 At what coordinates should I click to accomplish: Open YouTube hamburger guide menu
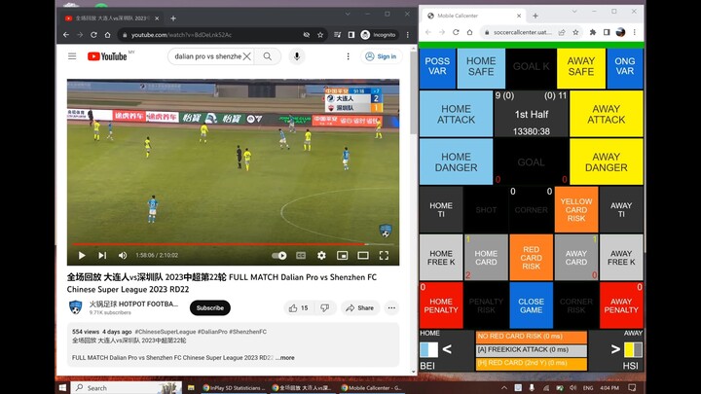point(72,56)
